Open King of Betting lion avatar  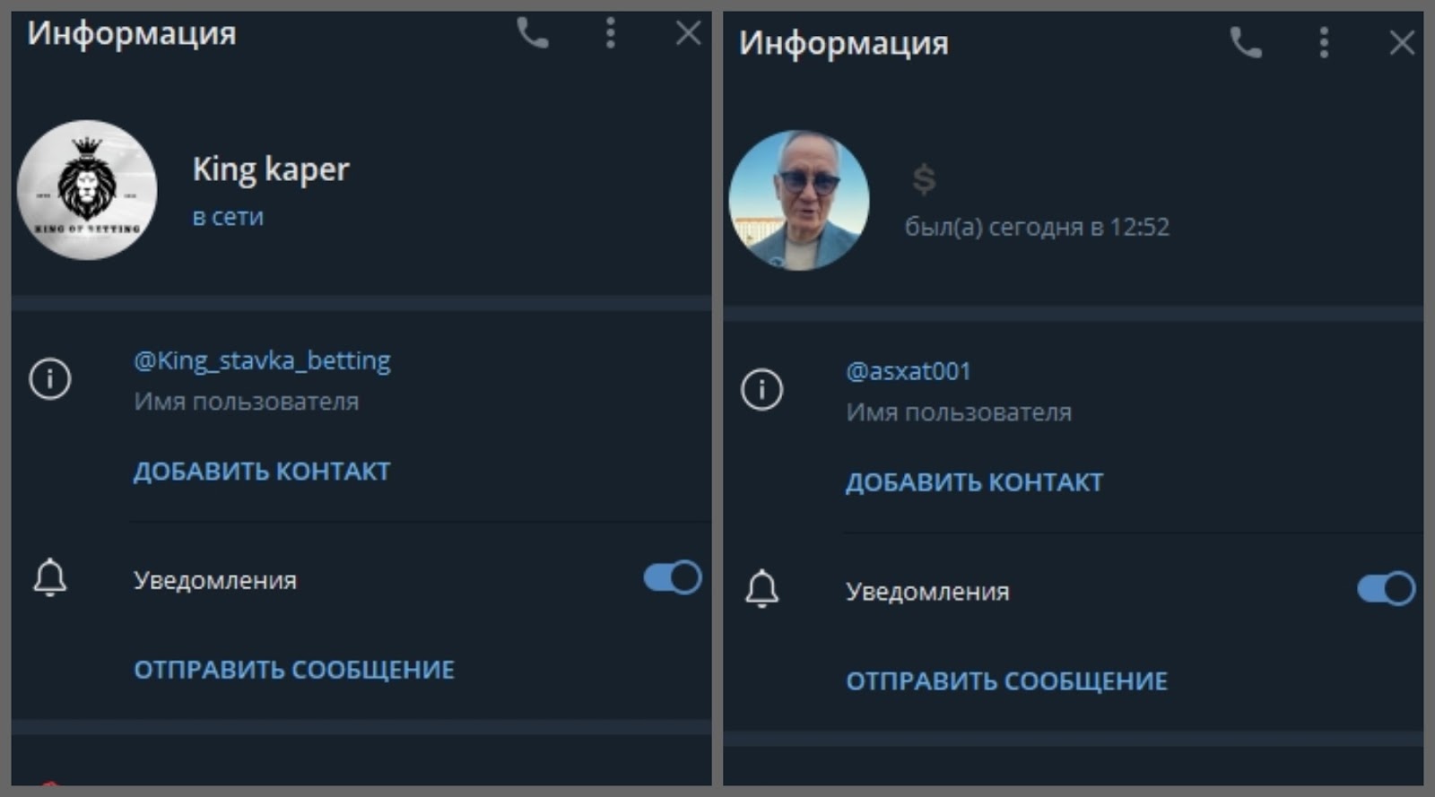point(87,190)
